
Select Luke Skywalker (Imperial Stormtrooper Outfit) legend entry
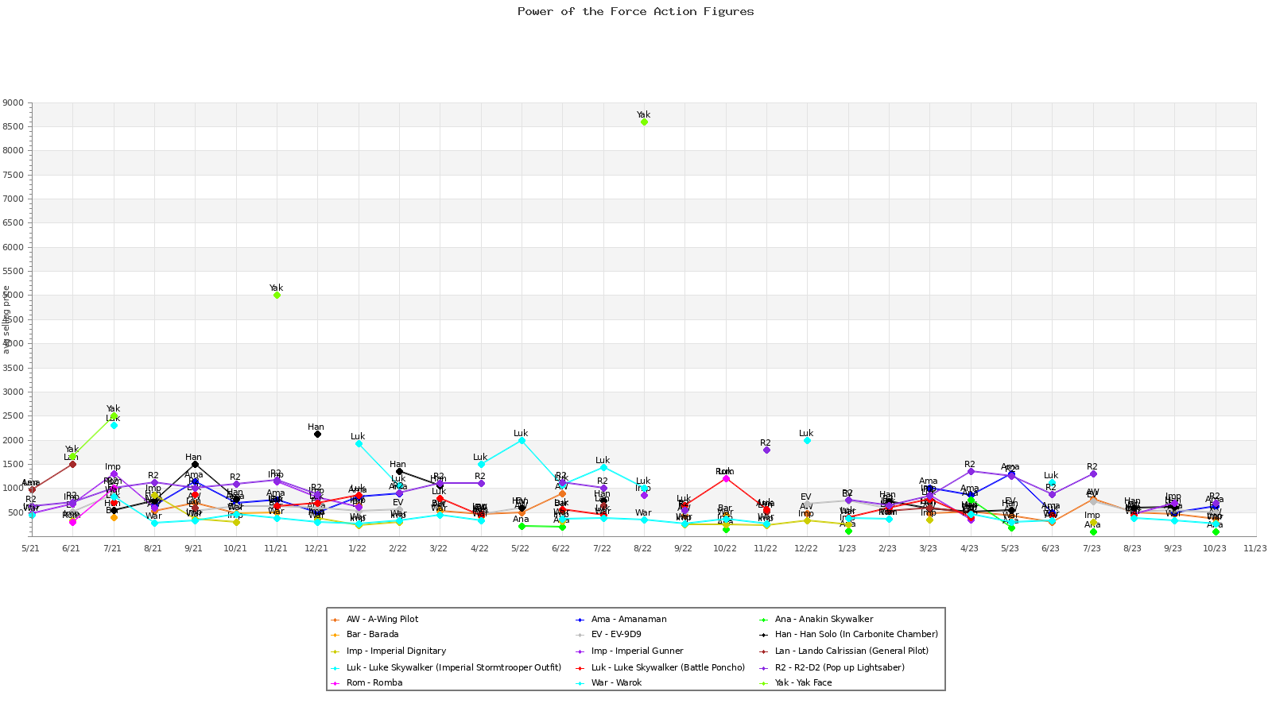[446, 667]
